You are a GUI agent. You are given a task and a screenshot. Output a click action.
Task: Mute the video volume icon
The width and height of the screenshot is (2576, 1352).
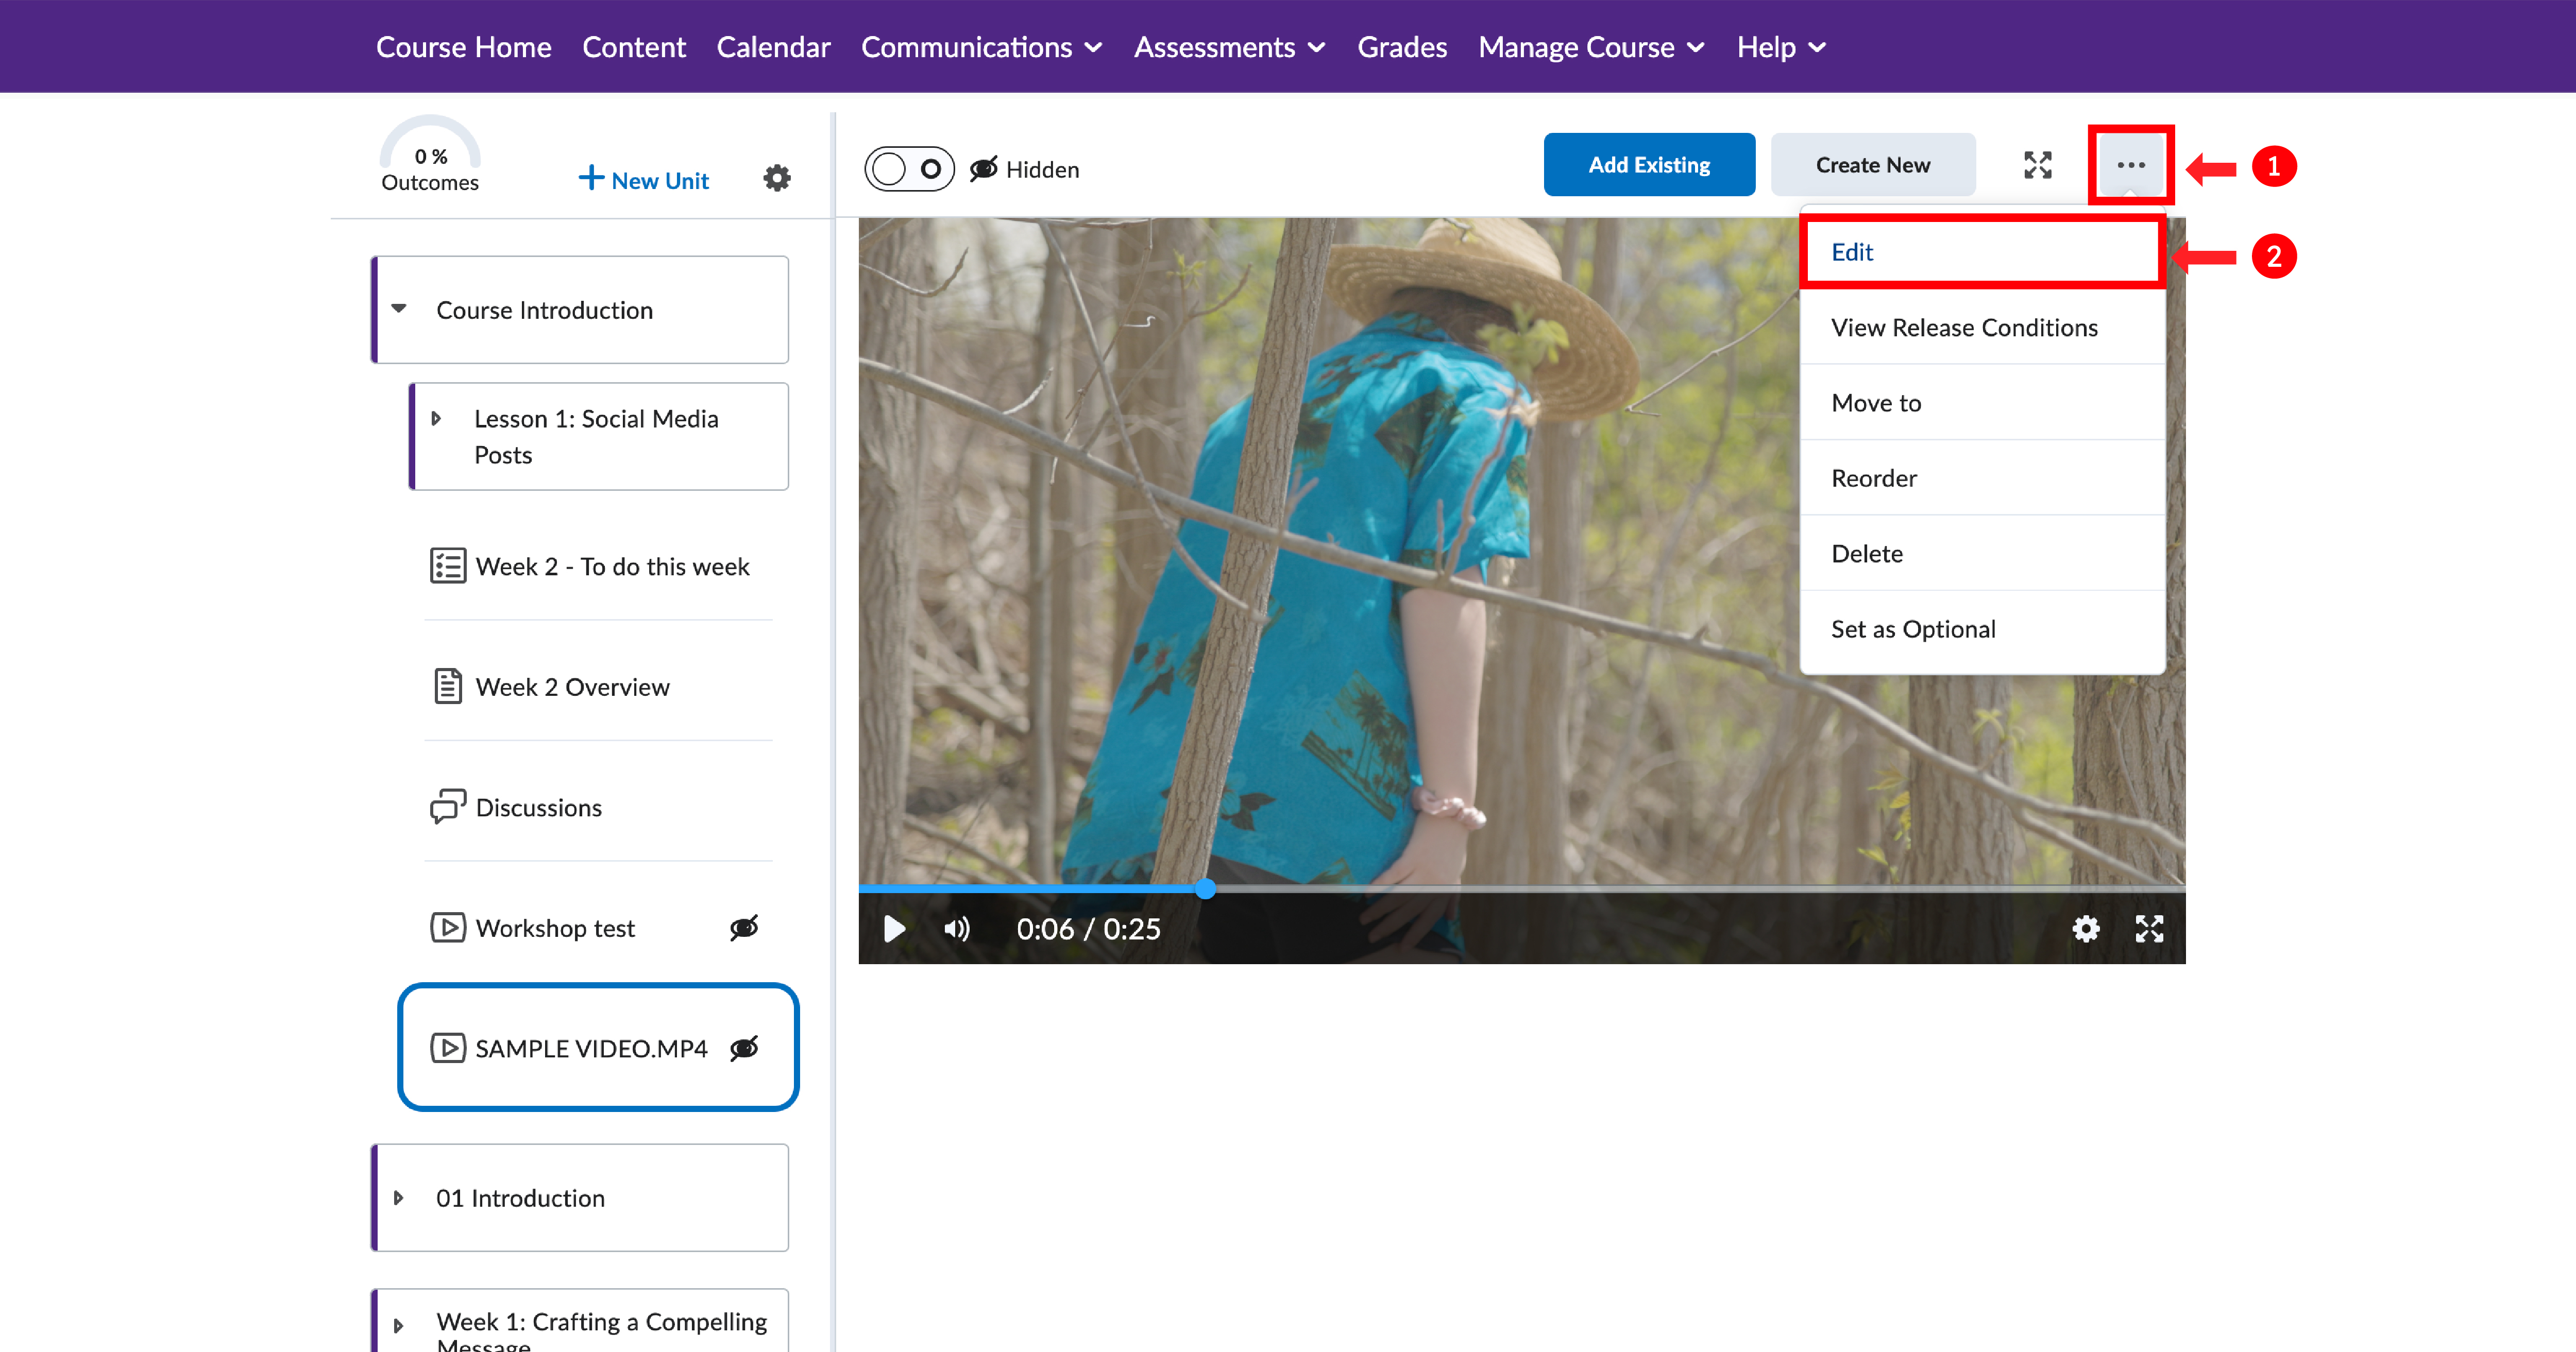point(956,929)
